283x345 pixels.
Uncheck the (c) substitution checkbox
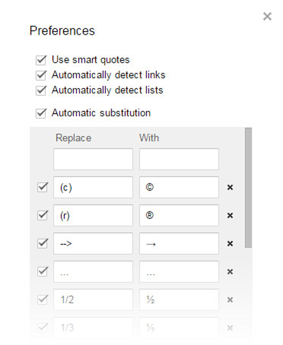43,188
